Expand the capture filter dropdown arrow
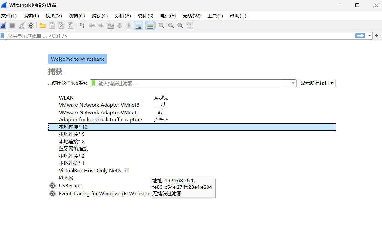 (x=293, y=83)
